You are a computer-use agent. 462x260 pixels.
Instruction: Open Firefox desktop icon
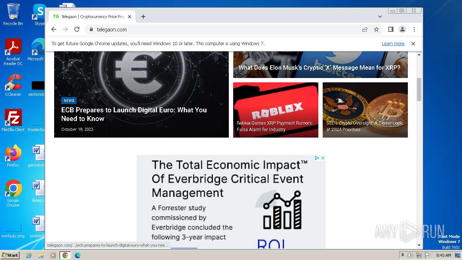pos(13,156)
